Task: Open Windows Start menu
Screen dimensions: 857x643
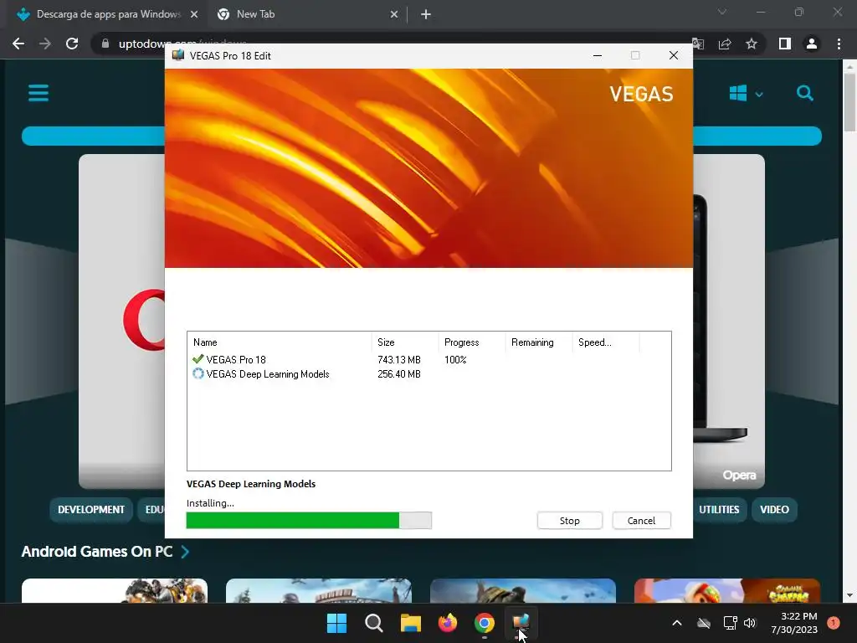Action: [x=336, y=623]
